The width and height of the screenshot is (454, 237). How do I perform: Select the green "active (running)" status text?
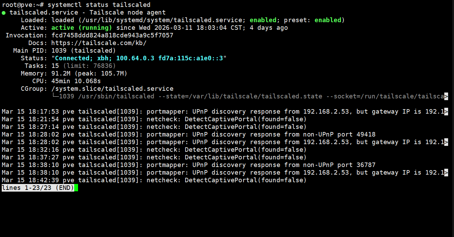(x=82, y=28)
